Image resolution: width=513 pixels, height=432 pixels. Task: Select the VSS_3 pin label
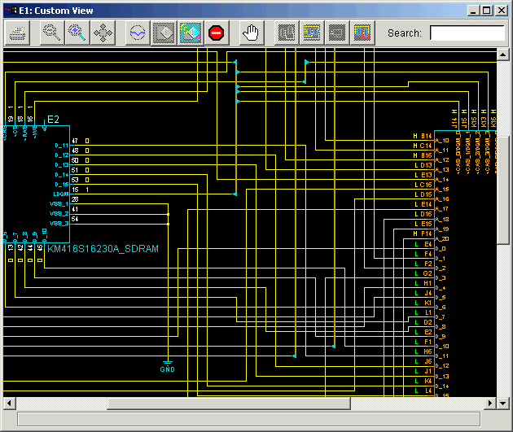click(59, 224)
